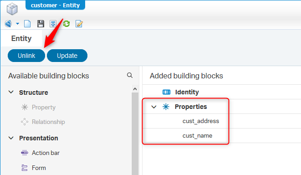301x175 pixels.
Task: Click the publish upload arrow icon
Action: [x=53, y=24]
